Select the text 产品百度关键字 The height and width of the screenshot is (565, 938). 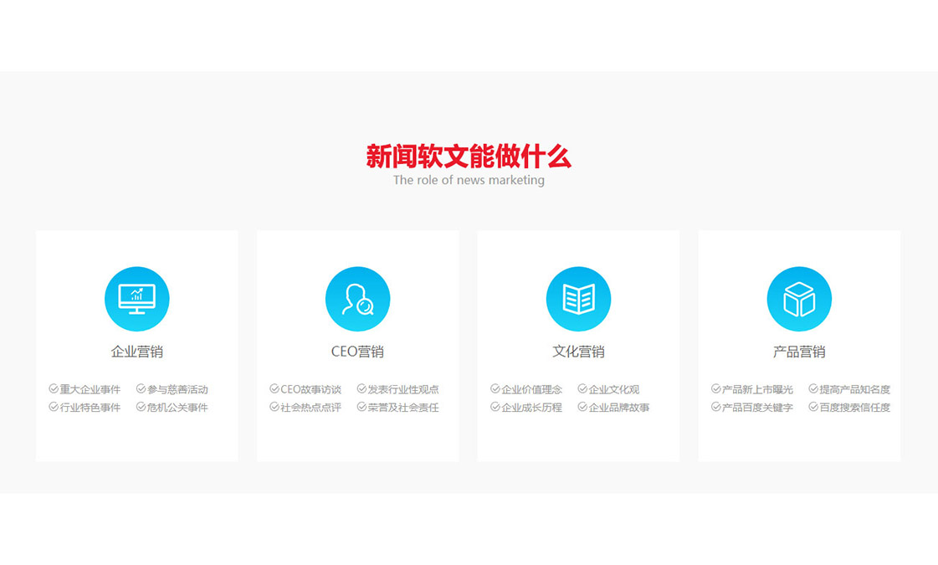point(757,408)
